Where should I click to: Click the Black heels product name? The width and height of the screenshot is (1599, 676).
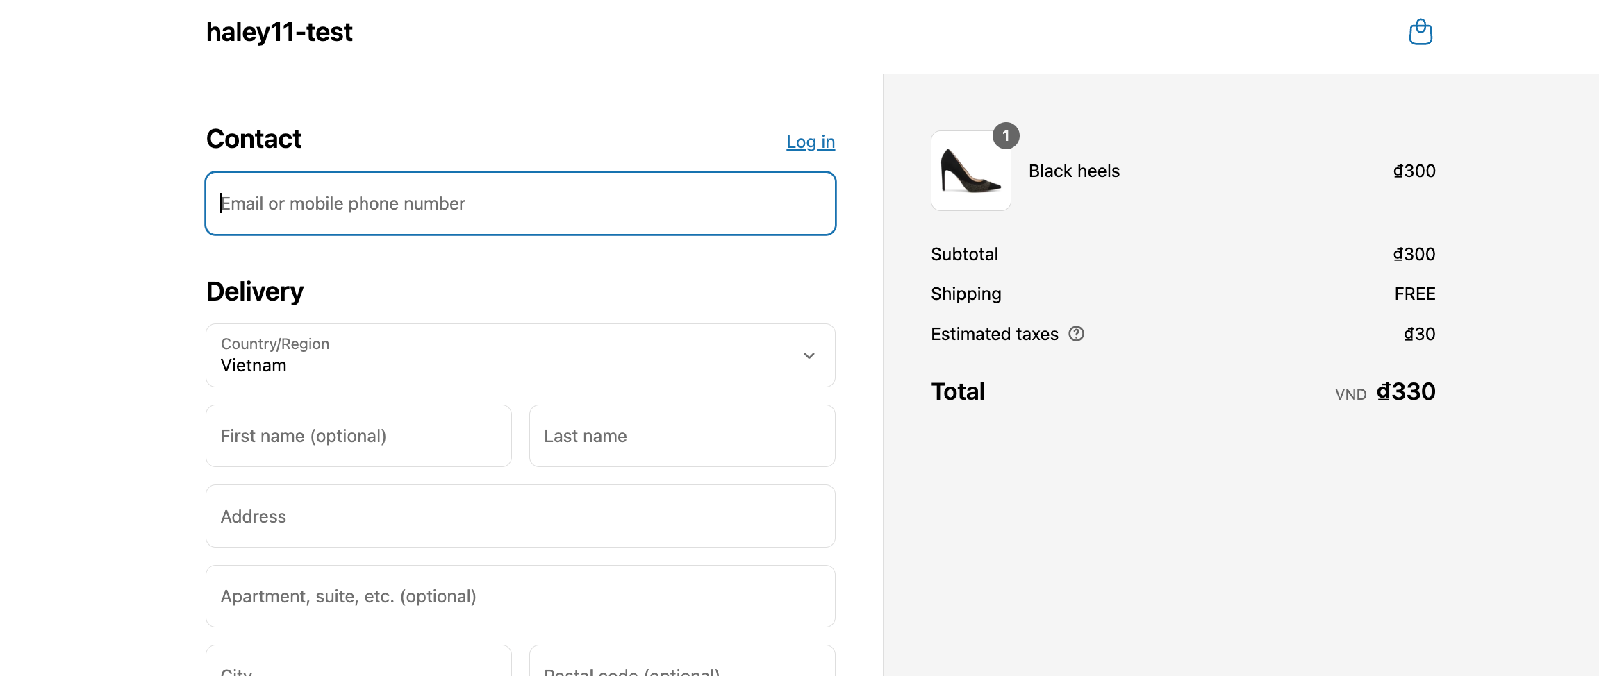(x=1074, y=171)
